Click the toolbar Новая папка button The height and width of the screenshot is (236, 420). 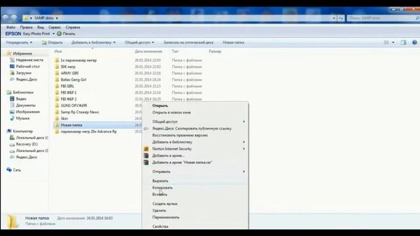click(x=234, y=43)
